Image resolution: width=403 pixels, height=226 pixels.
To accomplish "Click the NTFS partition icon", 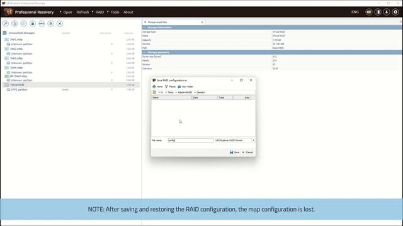I will click(x=8, y=90).
